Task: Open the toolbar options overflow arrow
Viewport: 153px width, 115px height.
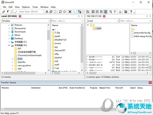Action: click(x=134, y=12)
